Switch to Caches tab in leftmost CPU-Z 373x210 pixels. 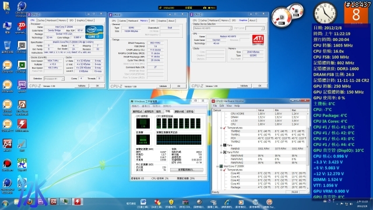41,20
